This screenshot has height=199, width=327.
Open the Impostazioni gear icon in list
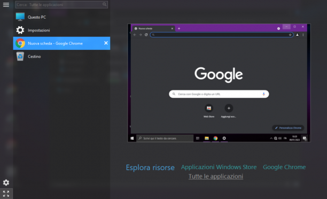(20, 30)
